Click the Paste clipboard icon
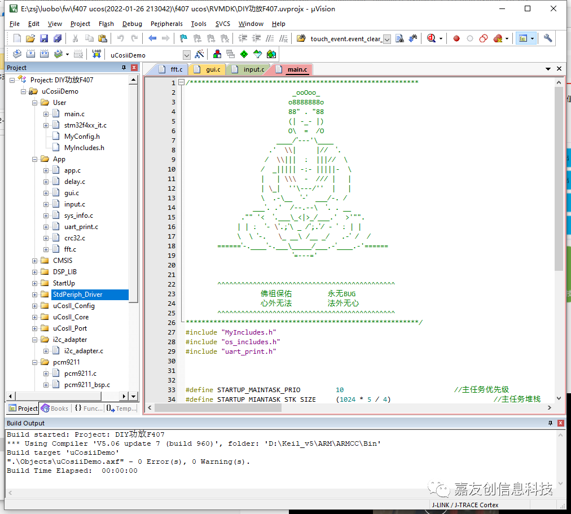The height and width of the screenshot is (514, 571). 103,38
